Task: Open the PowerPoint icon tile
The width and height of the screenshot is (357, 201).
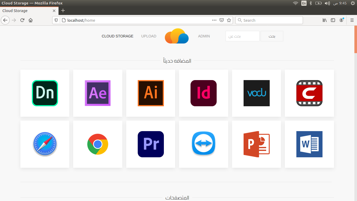Action: 256,144
